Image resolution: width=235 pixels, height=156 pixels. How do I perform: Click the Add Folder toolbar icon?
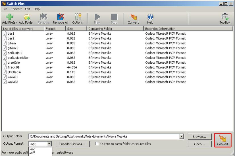click(x=26, y=17)
